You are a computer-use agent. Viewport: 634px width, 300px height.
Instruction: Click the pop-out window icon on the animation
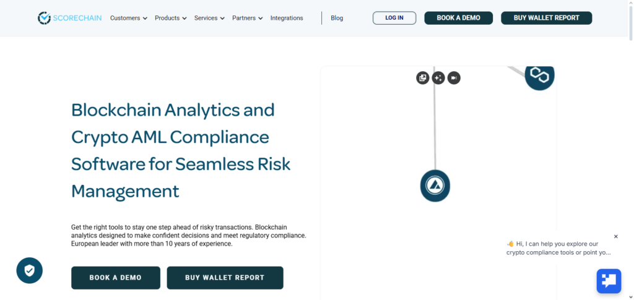coord(423,78)
